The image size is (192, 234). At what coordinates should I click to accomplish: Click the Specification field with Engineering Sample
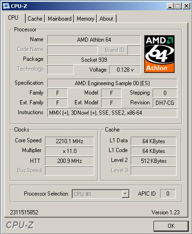pos(112,83)
